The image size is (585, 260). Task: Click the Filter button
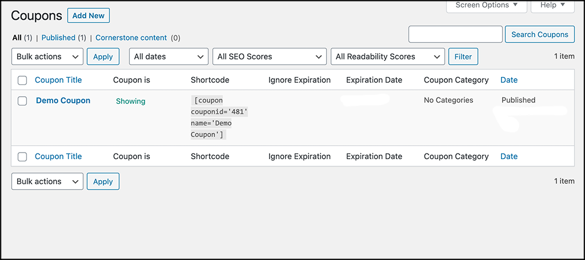click(463, 56)
